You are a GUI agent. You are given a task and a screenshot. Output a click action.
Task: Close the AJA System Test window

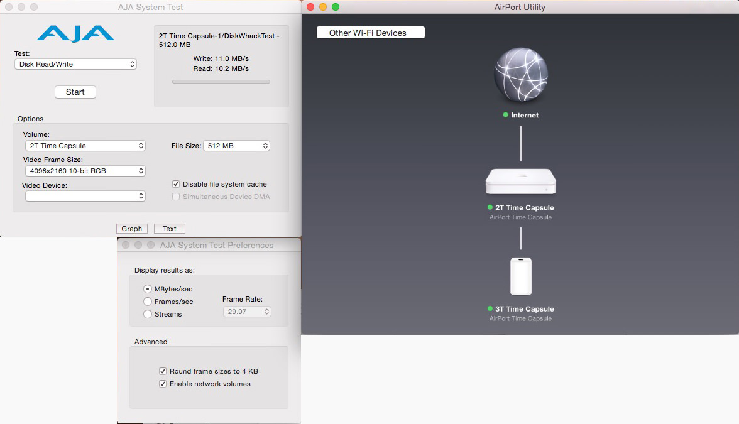point(9,7)
